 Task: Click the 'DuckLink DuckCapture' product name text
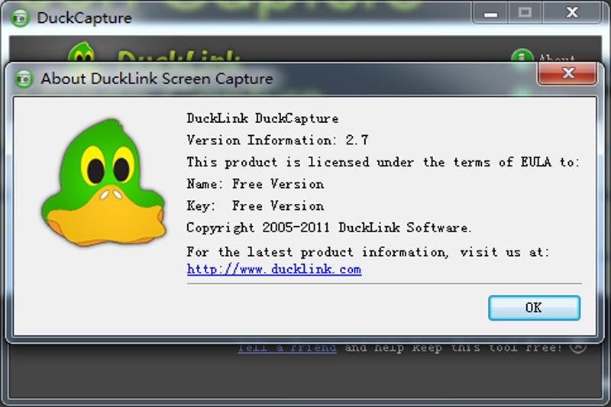263,118
